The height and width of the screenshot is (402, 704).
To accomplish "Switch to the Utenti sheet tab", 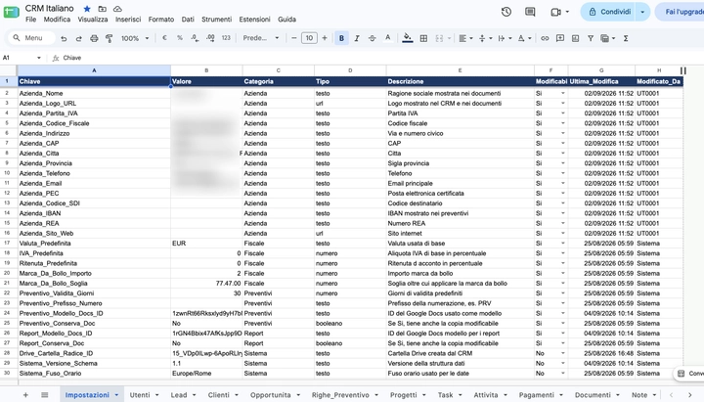I will pyautogui.click(x=140, y=395).
